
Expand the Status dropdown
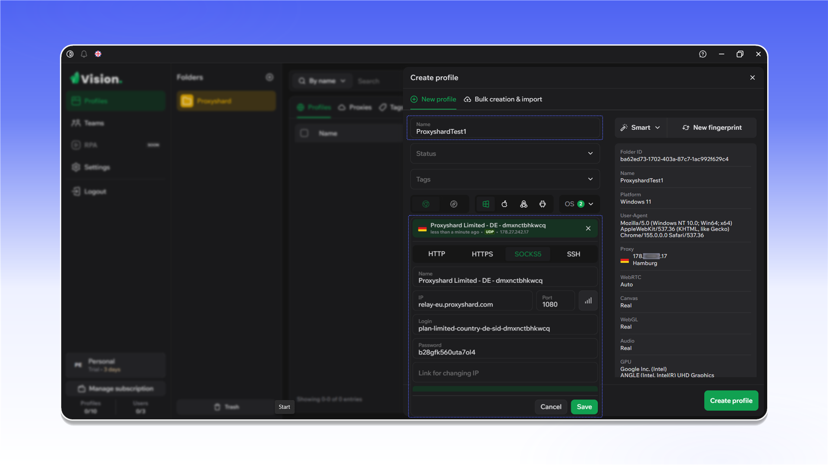(x=505, y=154)
